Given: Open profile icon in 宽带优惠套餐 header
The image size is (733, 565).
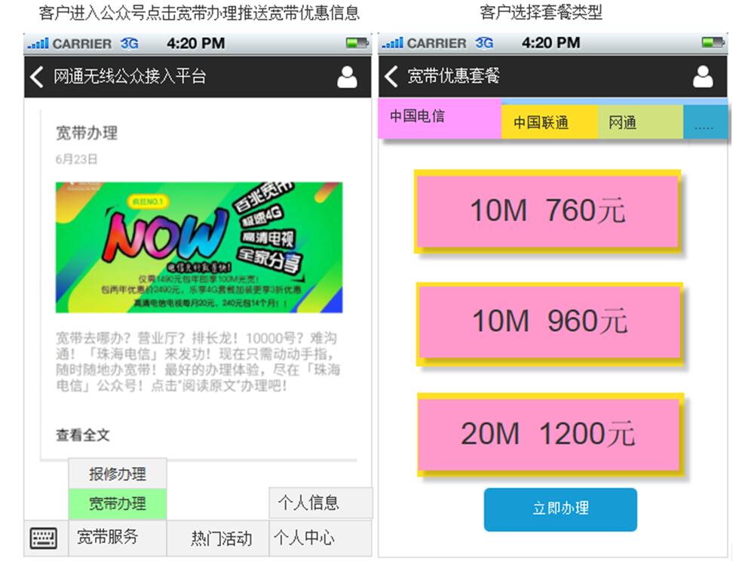Looking at the screenshot, I should 703,77.
